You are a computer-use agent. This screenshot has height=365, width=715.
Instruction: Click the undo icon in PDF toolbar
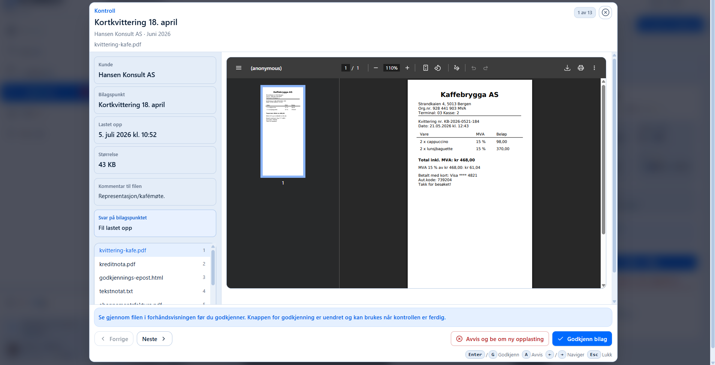474,68
